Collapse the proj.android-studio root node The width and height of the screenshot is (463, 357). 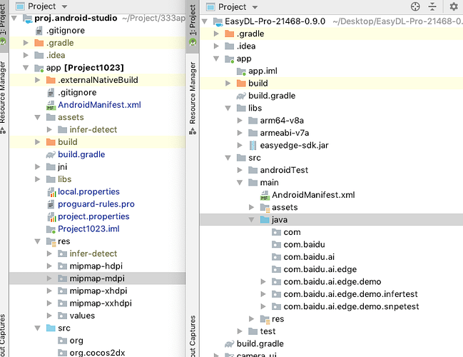[14, 19]
